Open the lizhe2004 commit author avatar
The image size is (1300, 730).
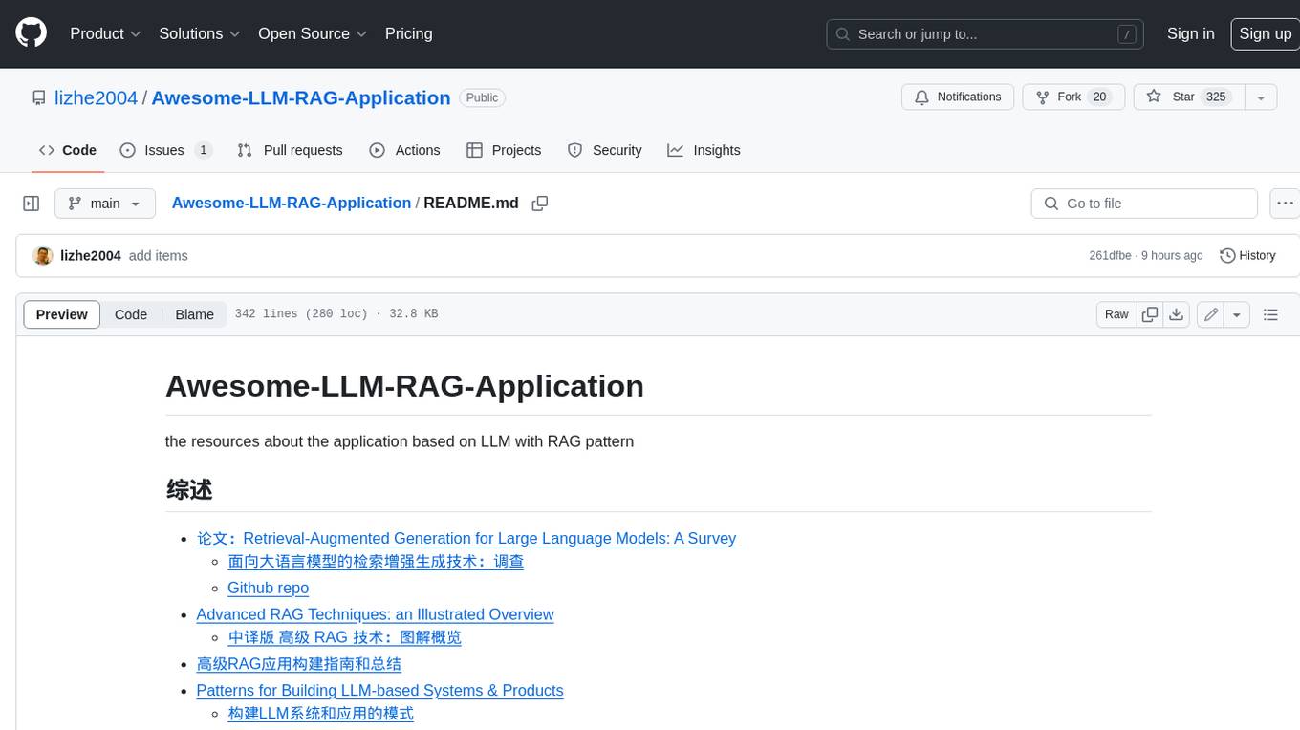pos(43,256)
